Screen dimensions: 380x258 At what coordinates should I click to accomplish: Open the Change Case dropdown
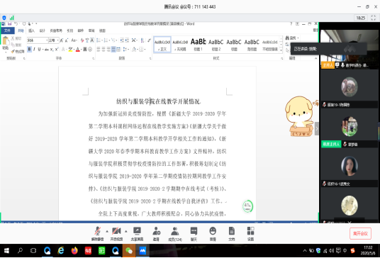tap(74, 40)
